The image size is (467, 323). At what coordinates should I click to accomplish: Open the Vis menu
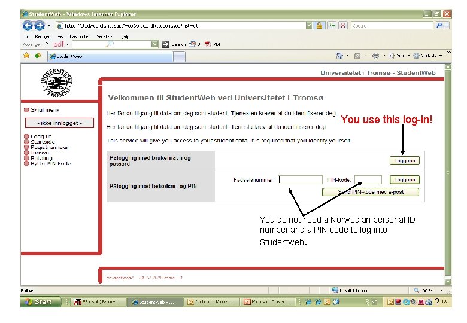60,36
